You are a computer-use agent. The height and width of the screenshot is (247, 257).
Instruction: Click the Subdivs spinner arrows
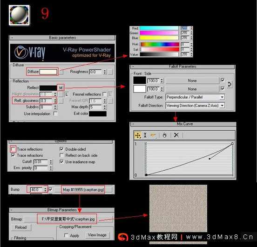coord(55,107)
